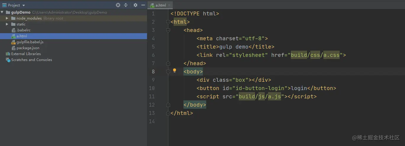Screen dimensions: 405x146
Task: Expand the static folder arrow
Action: pos(7,24)
